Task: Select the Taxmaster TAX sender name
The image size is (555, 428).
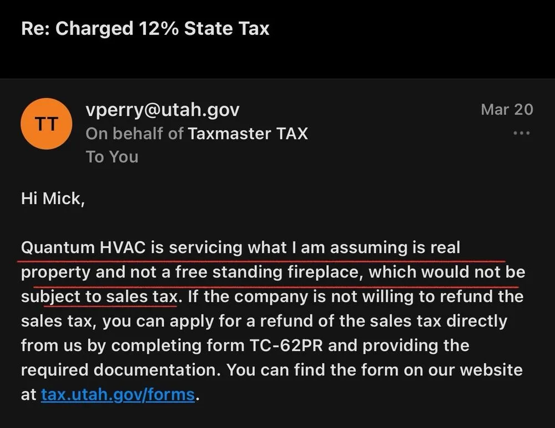Action: tap(248, 134)
